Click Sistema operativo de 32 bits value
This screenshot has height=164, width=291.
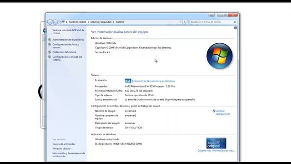tap(140, 95)
